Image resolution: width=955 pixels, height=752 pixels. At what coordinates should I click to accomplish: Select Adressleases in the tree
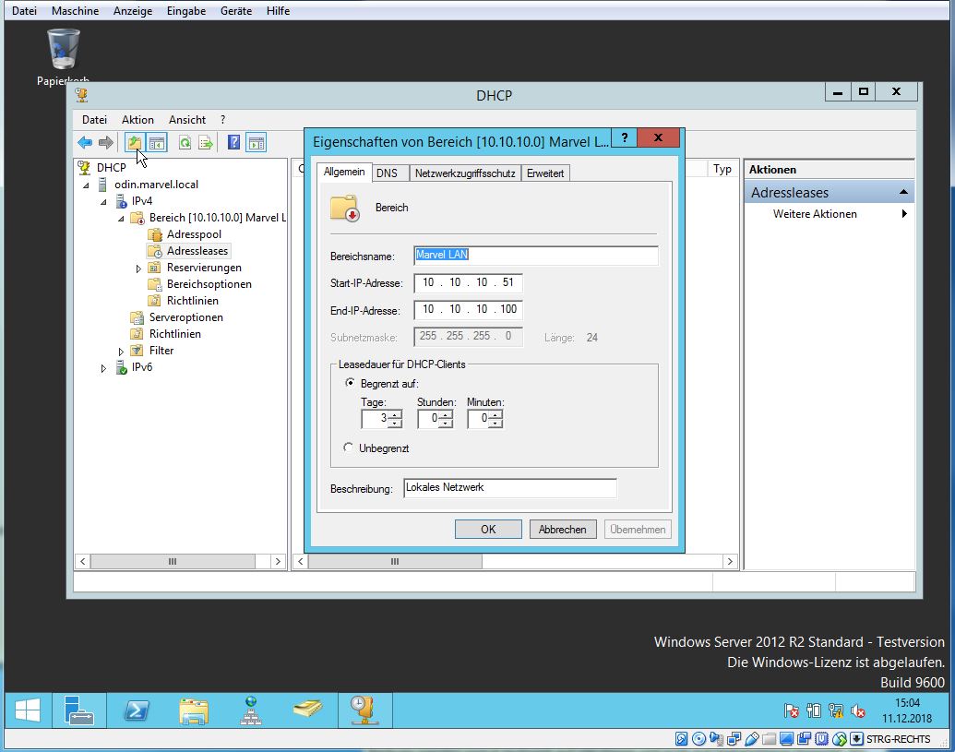[197, 251]
